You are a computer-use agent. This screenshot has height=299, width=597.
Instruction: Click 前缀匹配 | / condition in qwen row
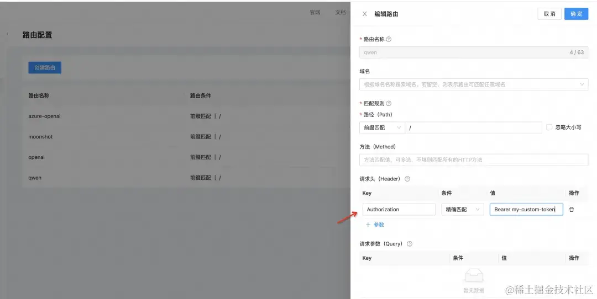click(x=206, y=178)
